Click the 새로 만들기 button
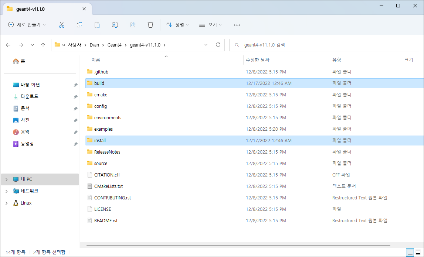 [27, 25]
